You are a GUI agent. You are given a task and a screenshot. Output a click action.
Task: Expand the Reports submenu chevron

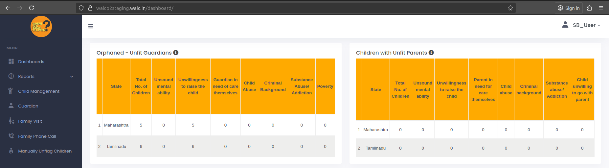pyautogui.click(x=72, y=77)
